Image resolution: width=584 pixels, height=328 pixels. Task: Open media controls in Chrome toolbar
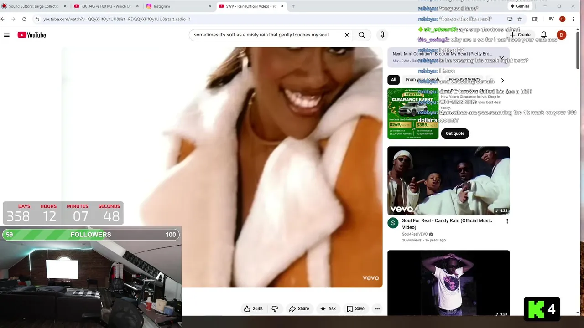point(551,19)
